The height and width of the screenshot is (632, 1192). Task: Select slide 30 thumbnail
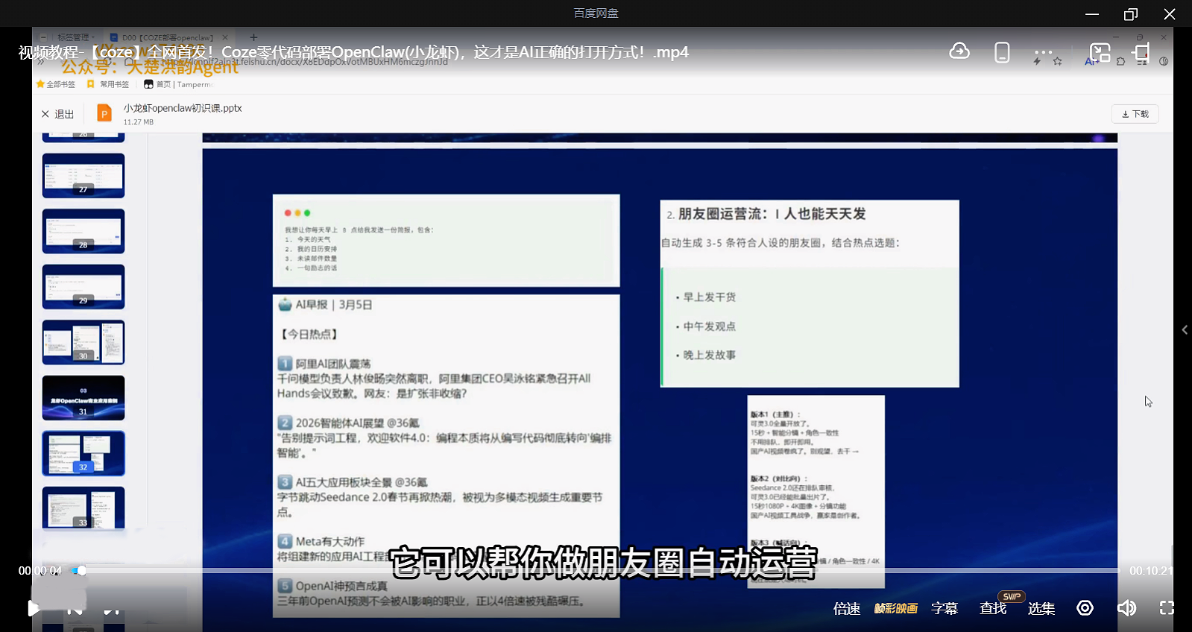(x=83, y=342)
